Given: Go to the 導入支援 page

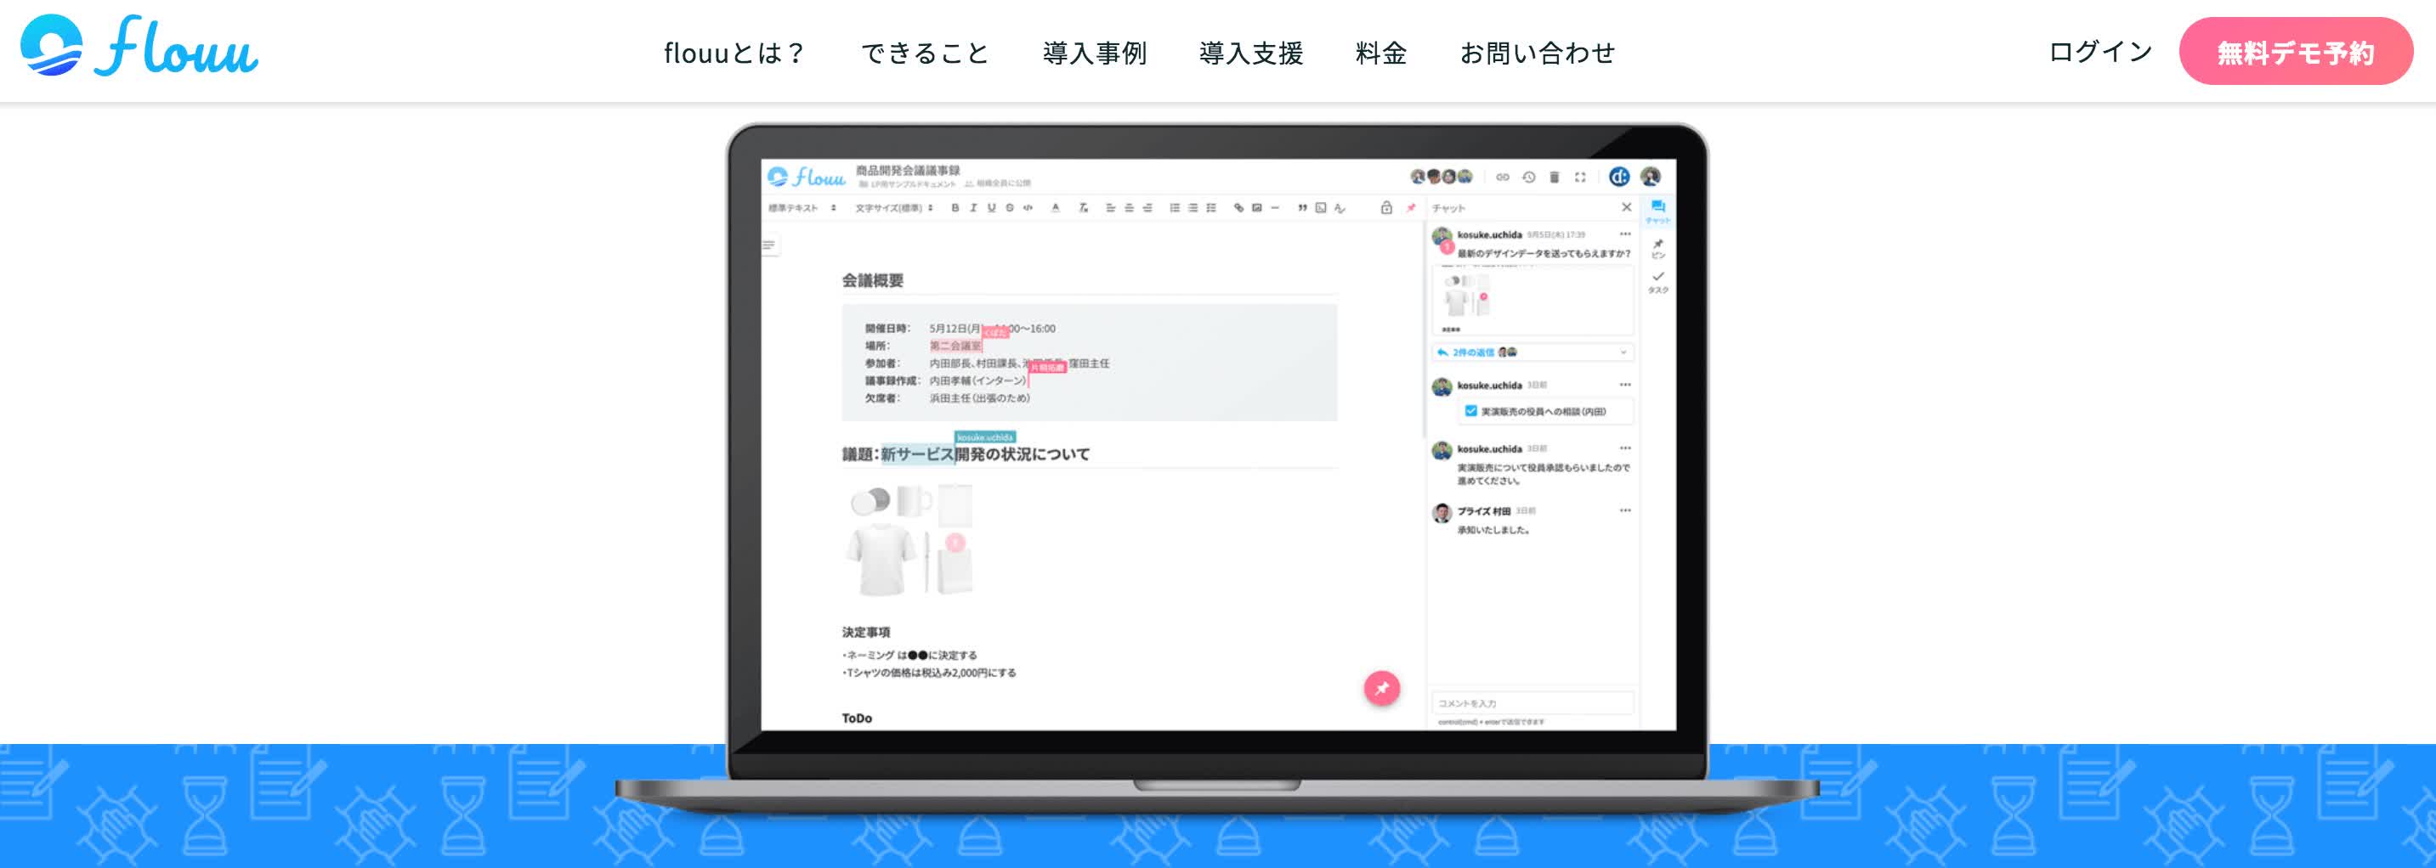Looking at the screenshot, I should click(x=1251, y=53).
